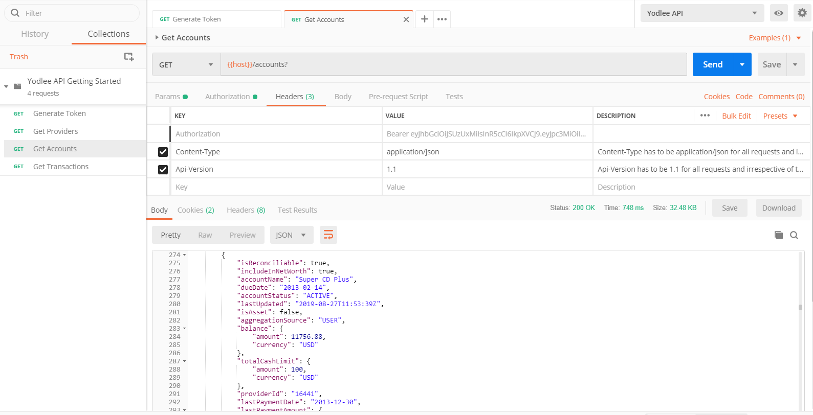Open the Params request tab
The width and height of the screenshot is (813, 415).
(x=171, y=97)
